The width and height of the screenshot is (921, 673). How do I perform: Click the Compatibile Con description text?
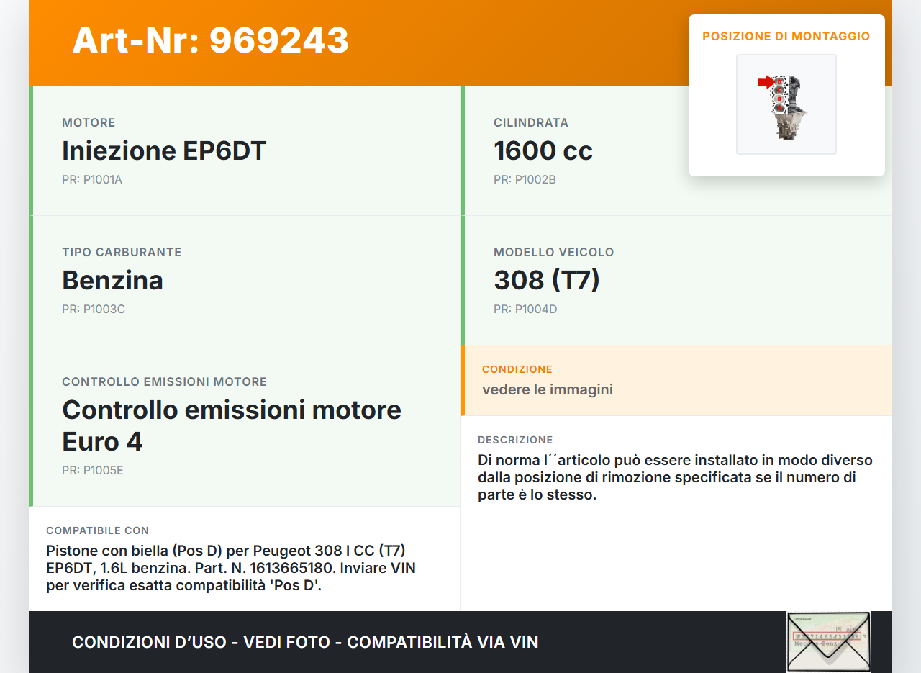click(x=230, y=568)
